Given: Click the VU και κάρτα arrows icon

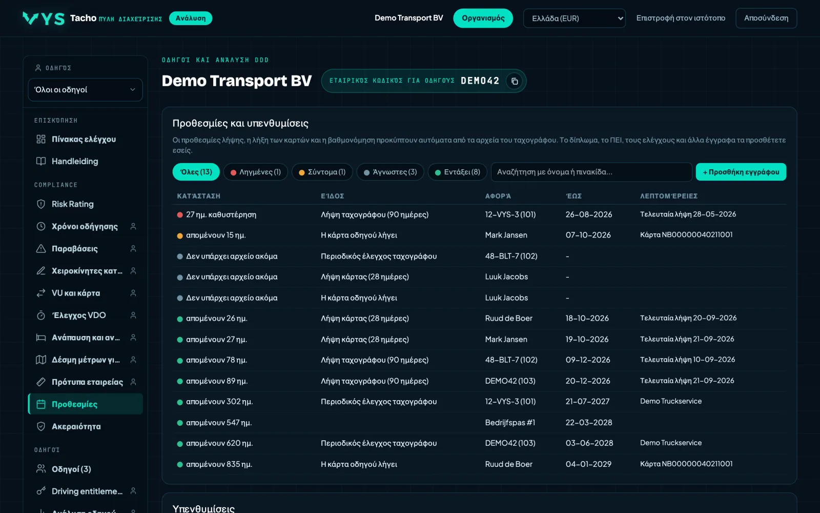Looking at the screenshot, I should (x=41, y=293).
